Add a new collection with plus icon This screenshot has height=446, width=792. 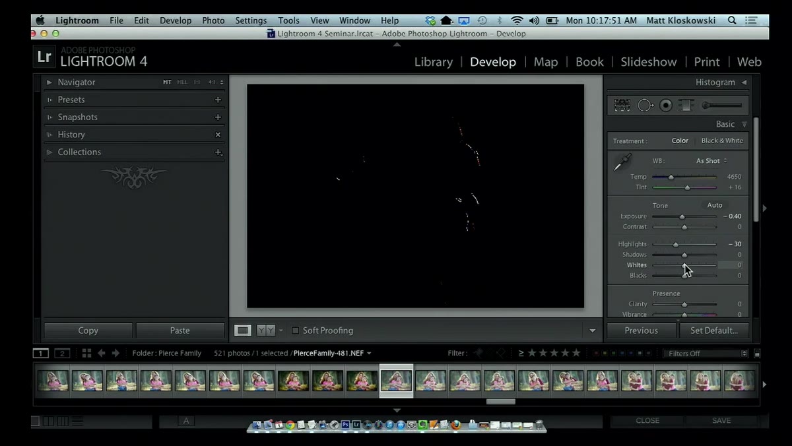[218, 152]
